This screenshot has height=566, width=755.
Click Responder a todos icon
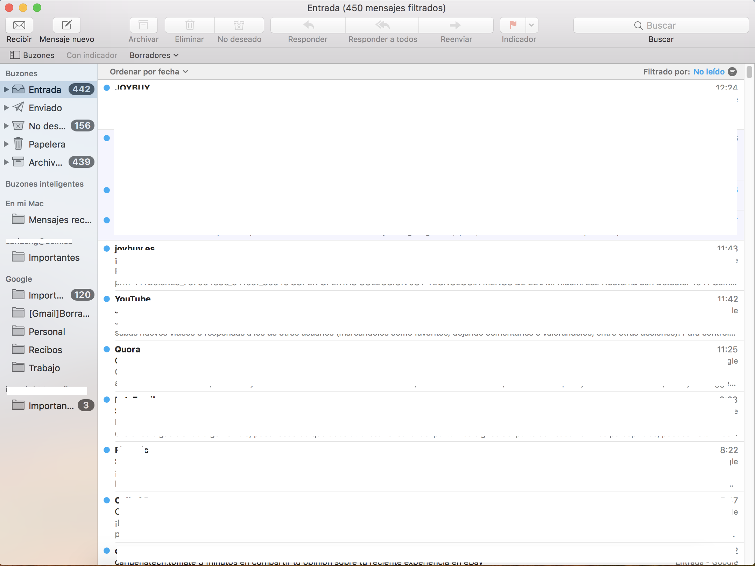(382, 25)
